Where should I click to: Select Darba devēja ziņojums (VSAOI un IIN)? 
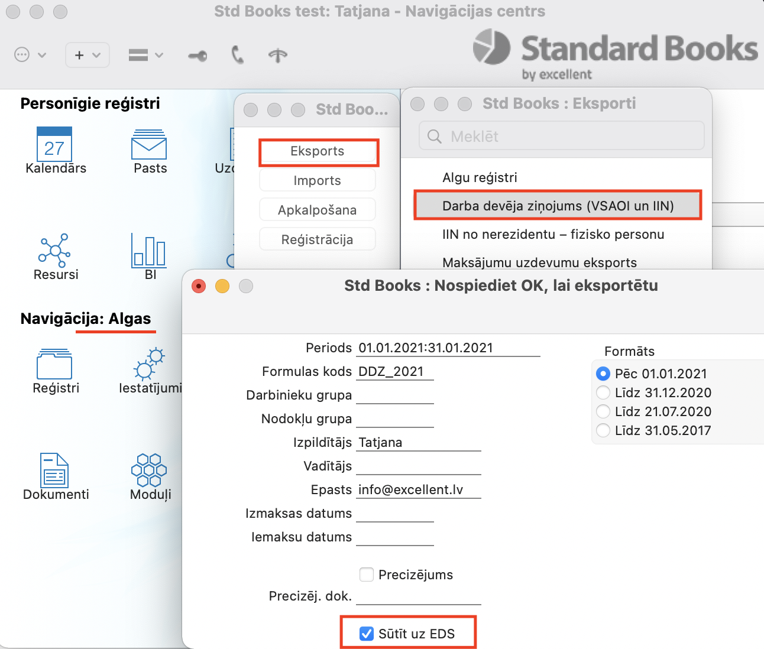(x=558, y=206)
